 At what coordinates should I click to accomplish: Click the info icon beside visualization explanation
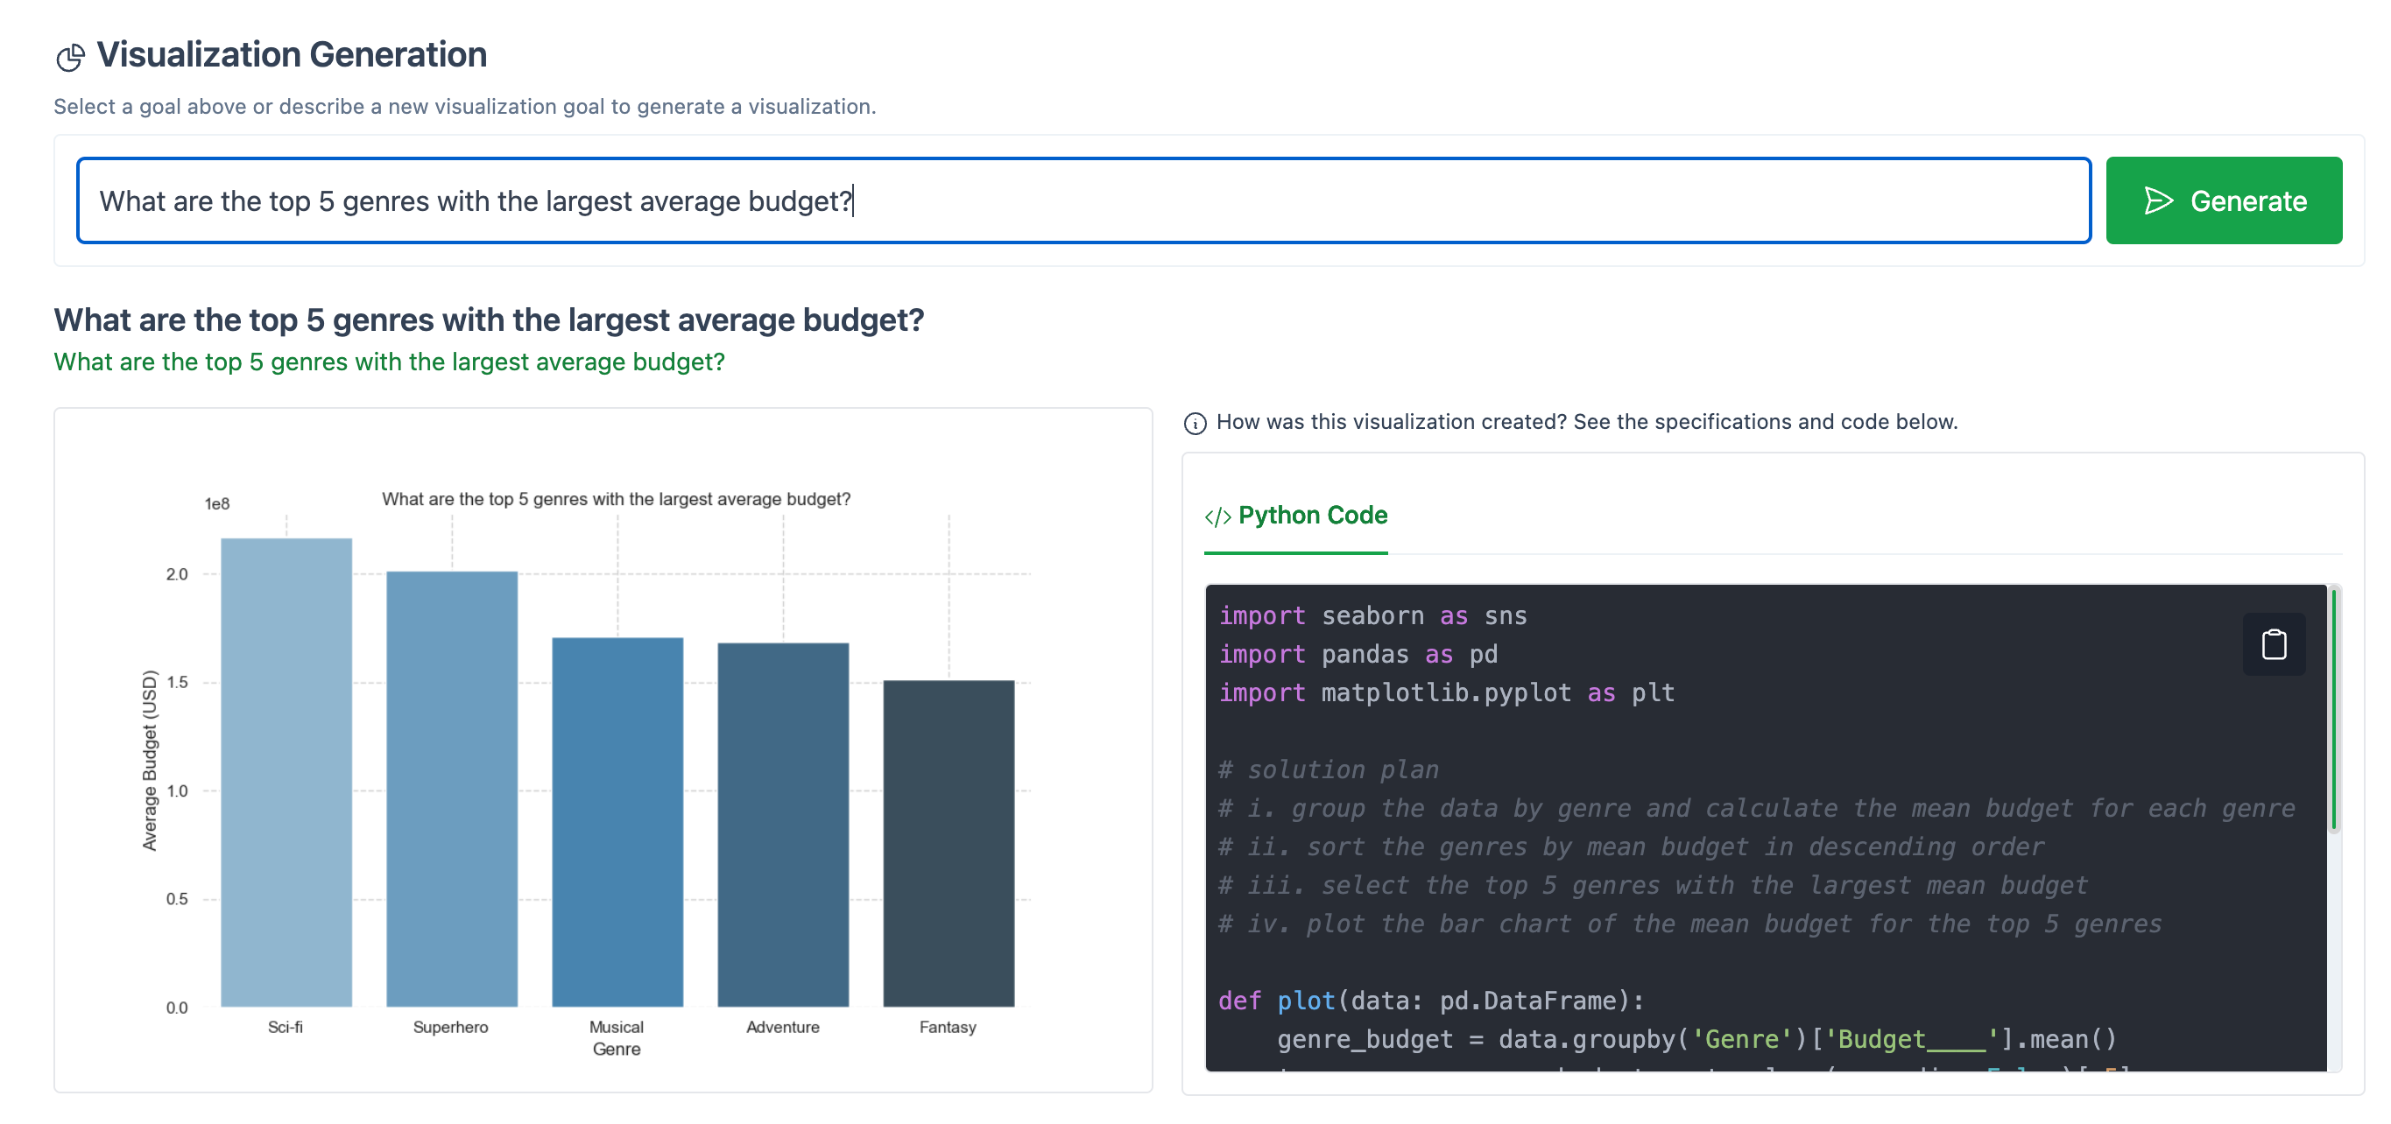point(1195,424)
